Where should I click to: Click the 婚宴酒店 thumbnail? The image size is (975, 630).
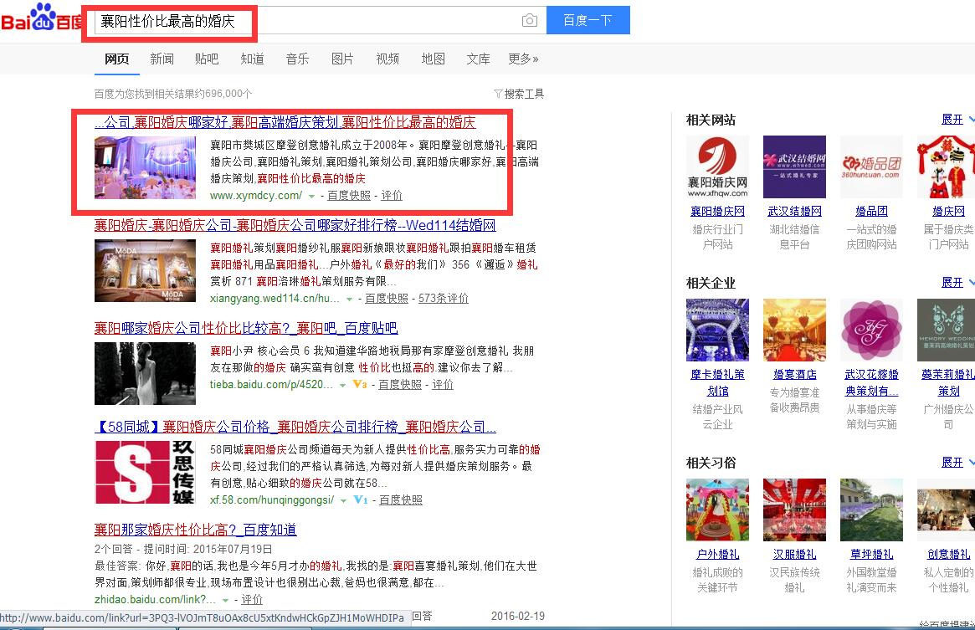tap(795, 330)
